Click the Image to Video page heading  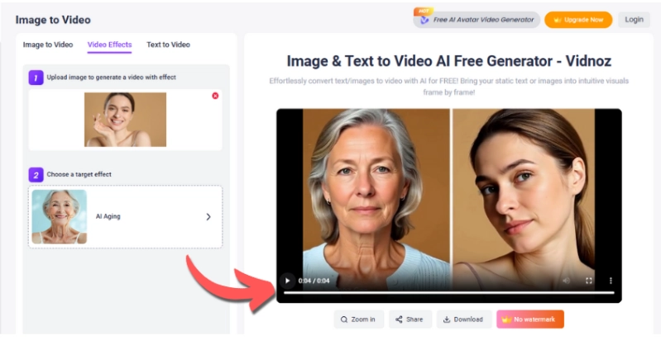point(53,20)
